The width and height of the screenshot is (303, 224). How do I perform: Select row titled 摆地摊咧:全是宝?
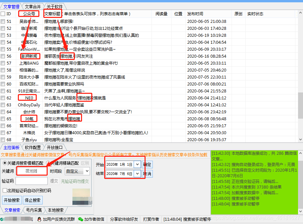click(59, 140)
